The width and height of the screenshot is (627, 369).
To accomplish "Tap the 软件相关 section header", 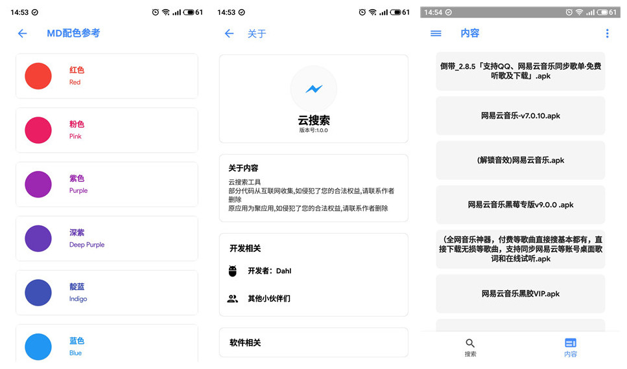I will tap(245, 342).
